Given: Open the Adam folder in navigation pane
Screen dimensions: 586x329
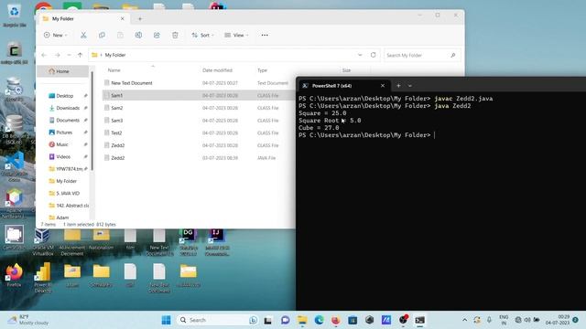Looking at the screenshot, I should tap(62, 218).
